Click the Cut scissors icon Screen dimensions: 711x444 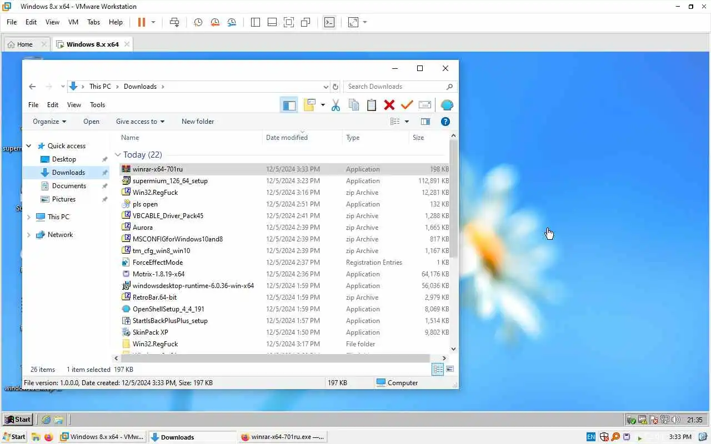coord(336,105)
